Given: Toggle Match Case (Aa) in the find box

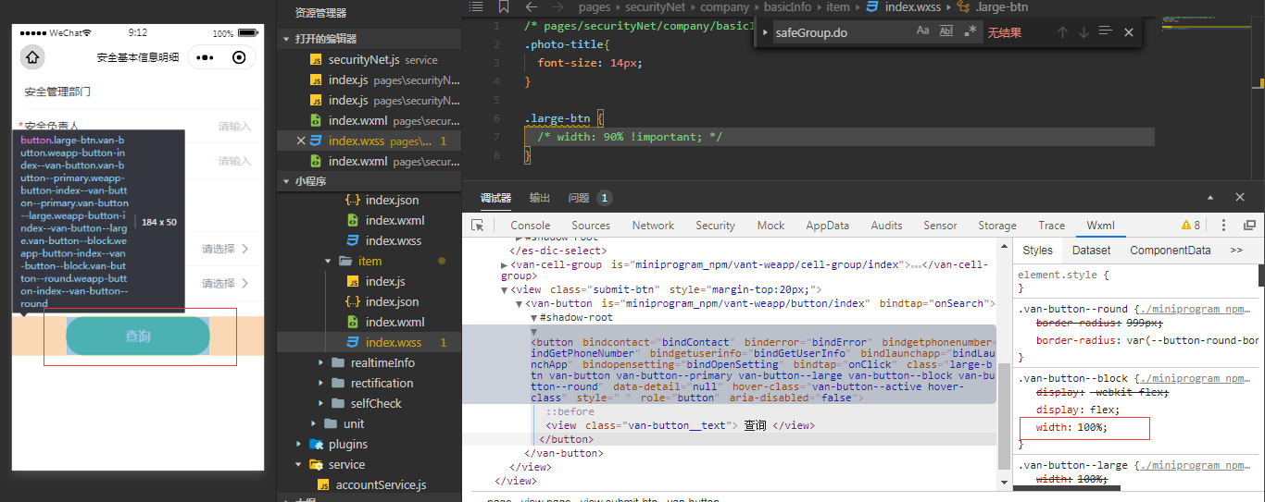Looking at the screenshot, I should (922, 31).
